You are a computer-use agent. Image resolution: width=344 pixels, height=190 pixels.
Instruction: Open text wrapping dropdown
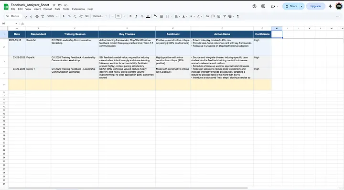pyautogui.click(x=192, y=16)
